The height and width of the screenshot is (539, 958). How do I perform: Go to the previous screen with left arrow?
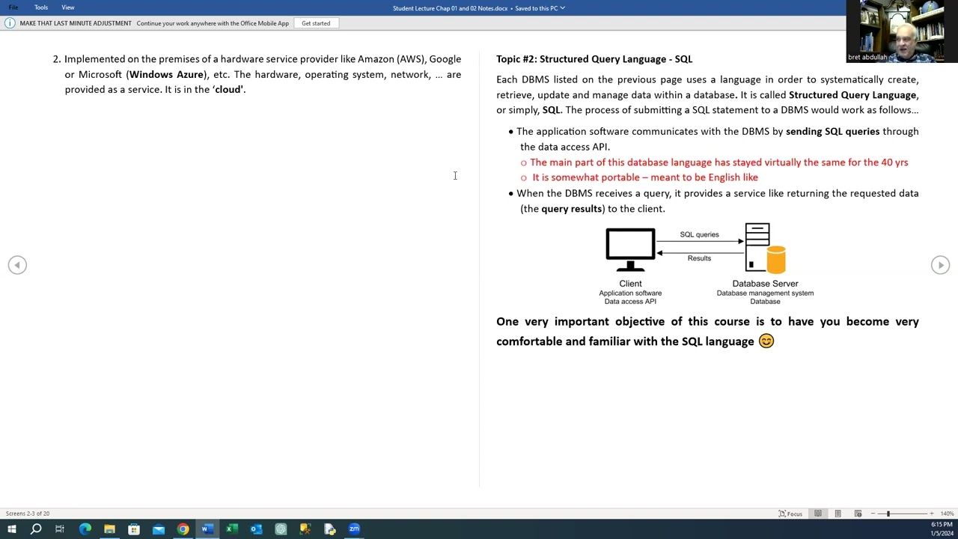[x=17, y=265]
